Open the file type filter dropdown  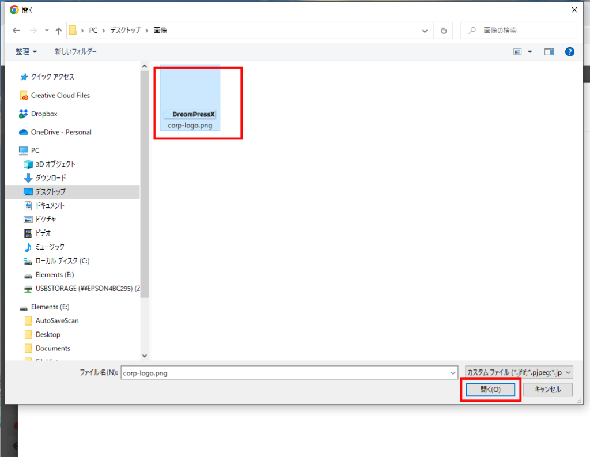[519, 372]
